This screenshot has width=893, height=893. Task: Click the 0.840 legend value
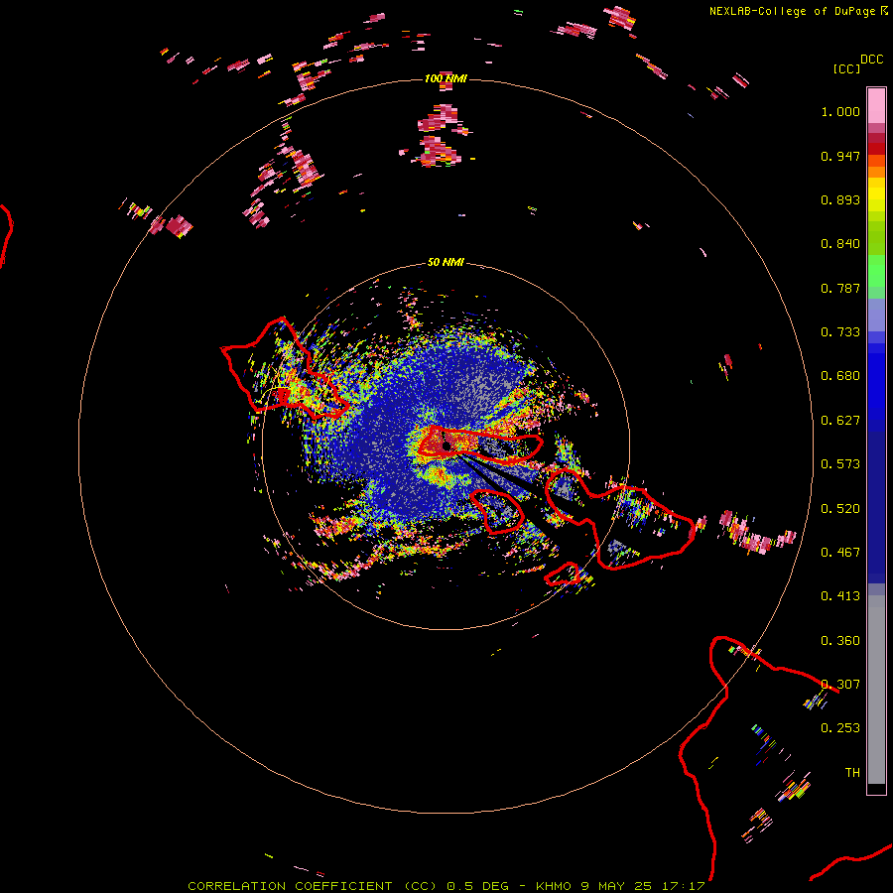click(840, 244)
